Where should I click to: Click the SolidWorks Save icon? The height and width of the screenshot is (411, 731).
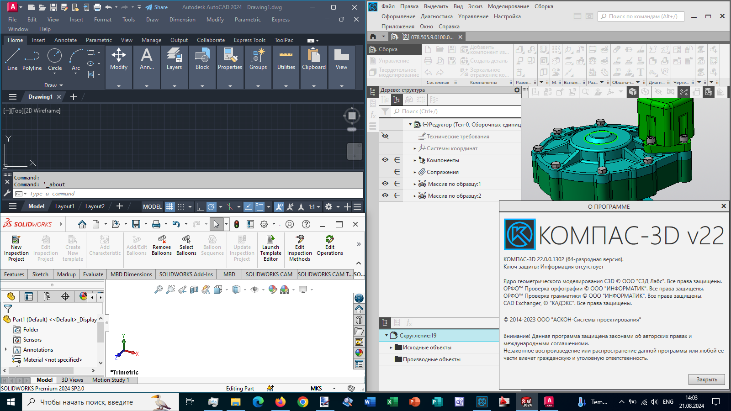136,224
